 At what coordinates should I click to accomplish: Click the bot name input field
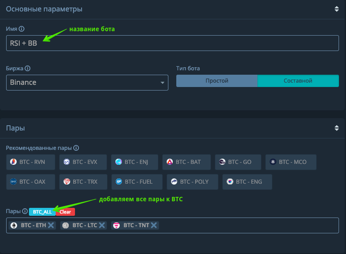pos(172,43)
